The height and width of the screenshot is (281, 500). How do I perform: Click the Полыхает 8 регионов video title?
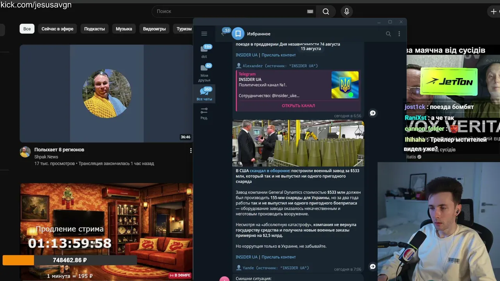coord(59,150)
